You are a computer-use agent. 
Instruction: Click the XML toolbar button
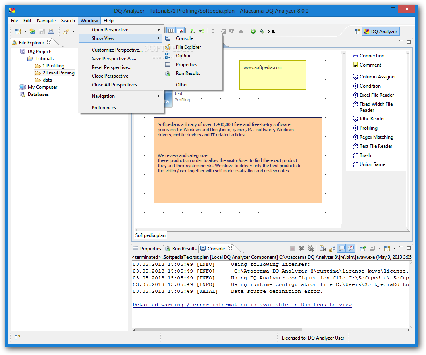272,31
